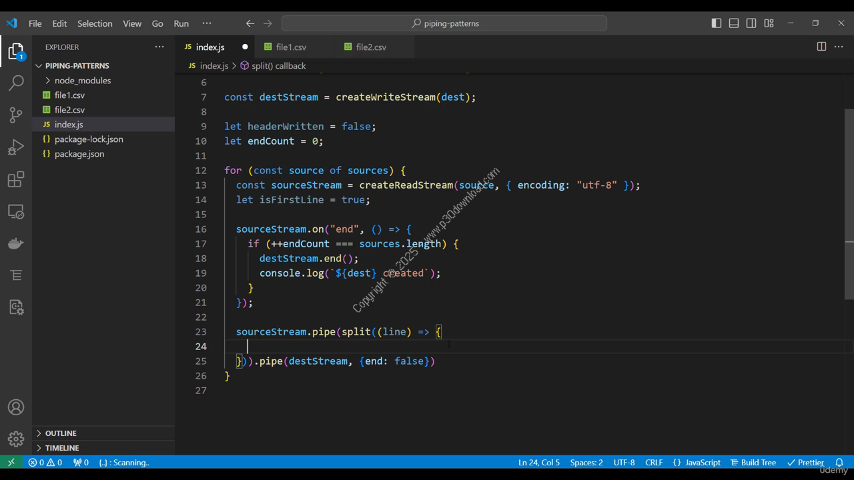Open the Run and Debug view
Screen dimensions: 854x480
pyautogui.click(x=16, y=147)
